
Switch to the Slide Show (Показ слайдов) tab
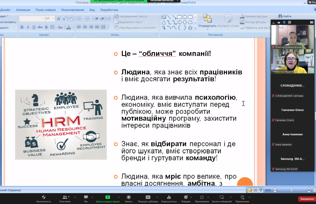[x=45, y=10]
